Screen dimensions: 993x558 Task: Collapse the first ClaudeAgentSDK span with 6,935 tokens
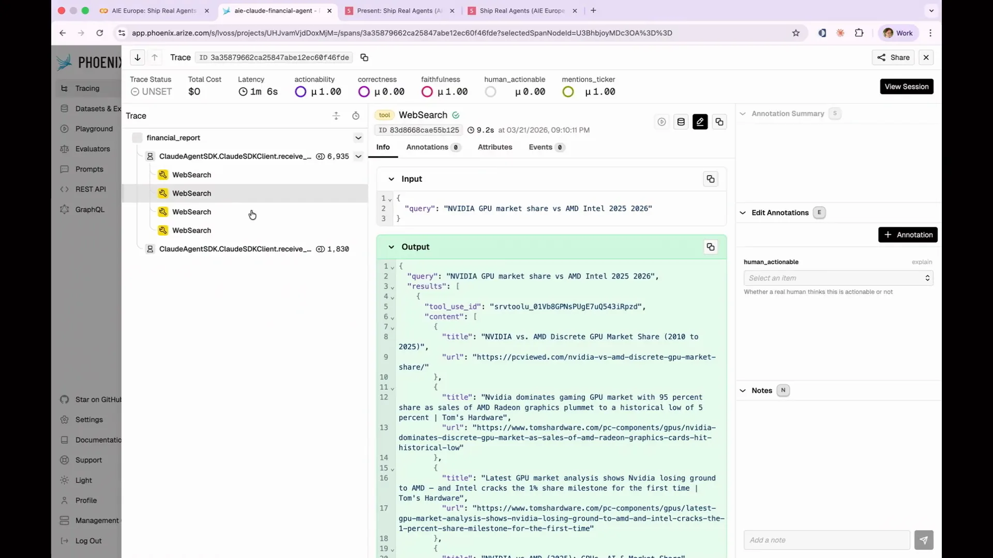[x=358, y=157]
